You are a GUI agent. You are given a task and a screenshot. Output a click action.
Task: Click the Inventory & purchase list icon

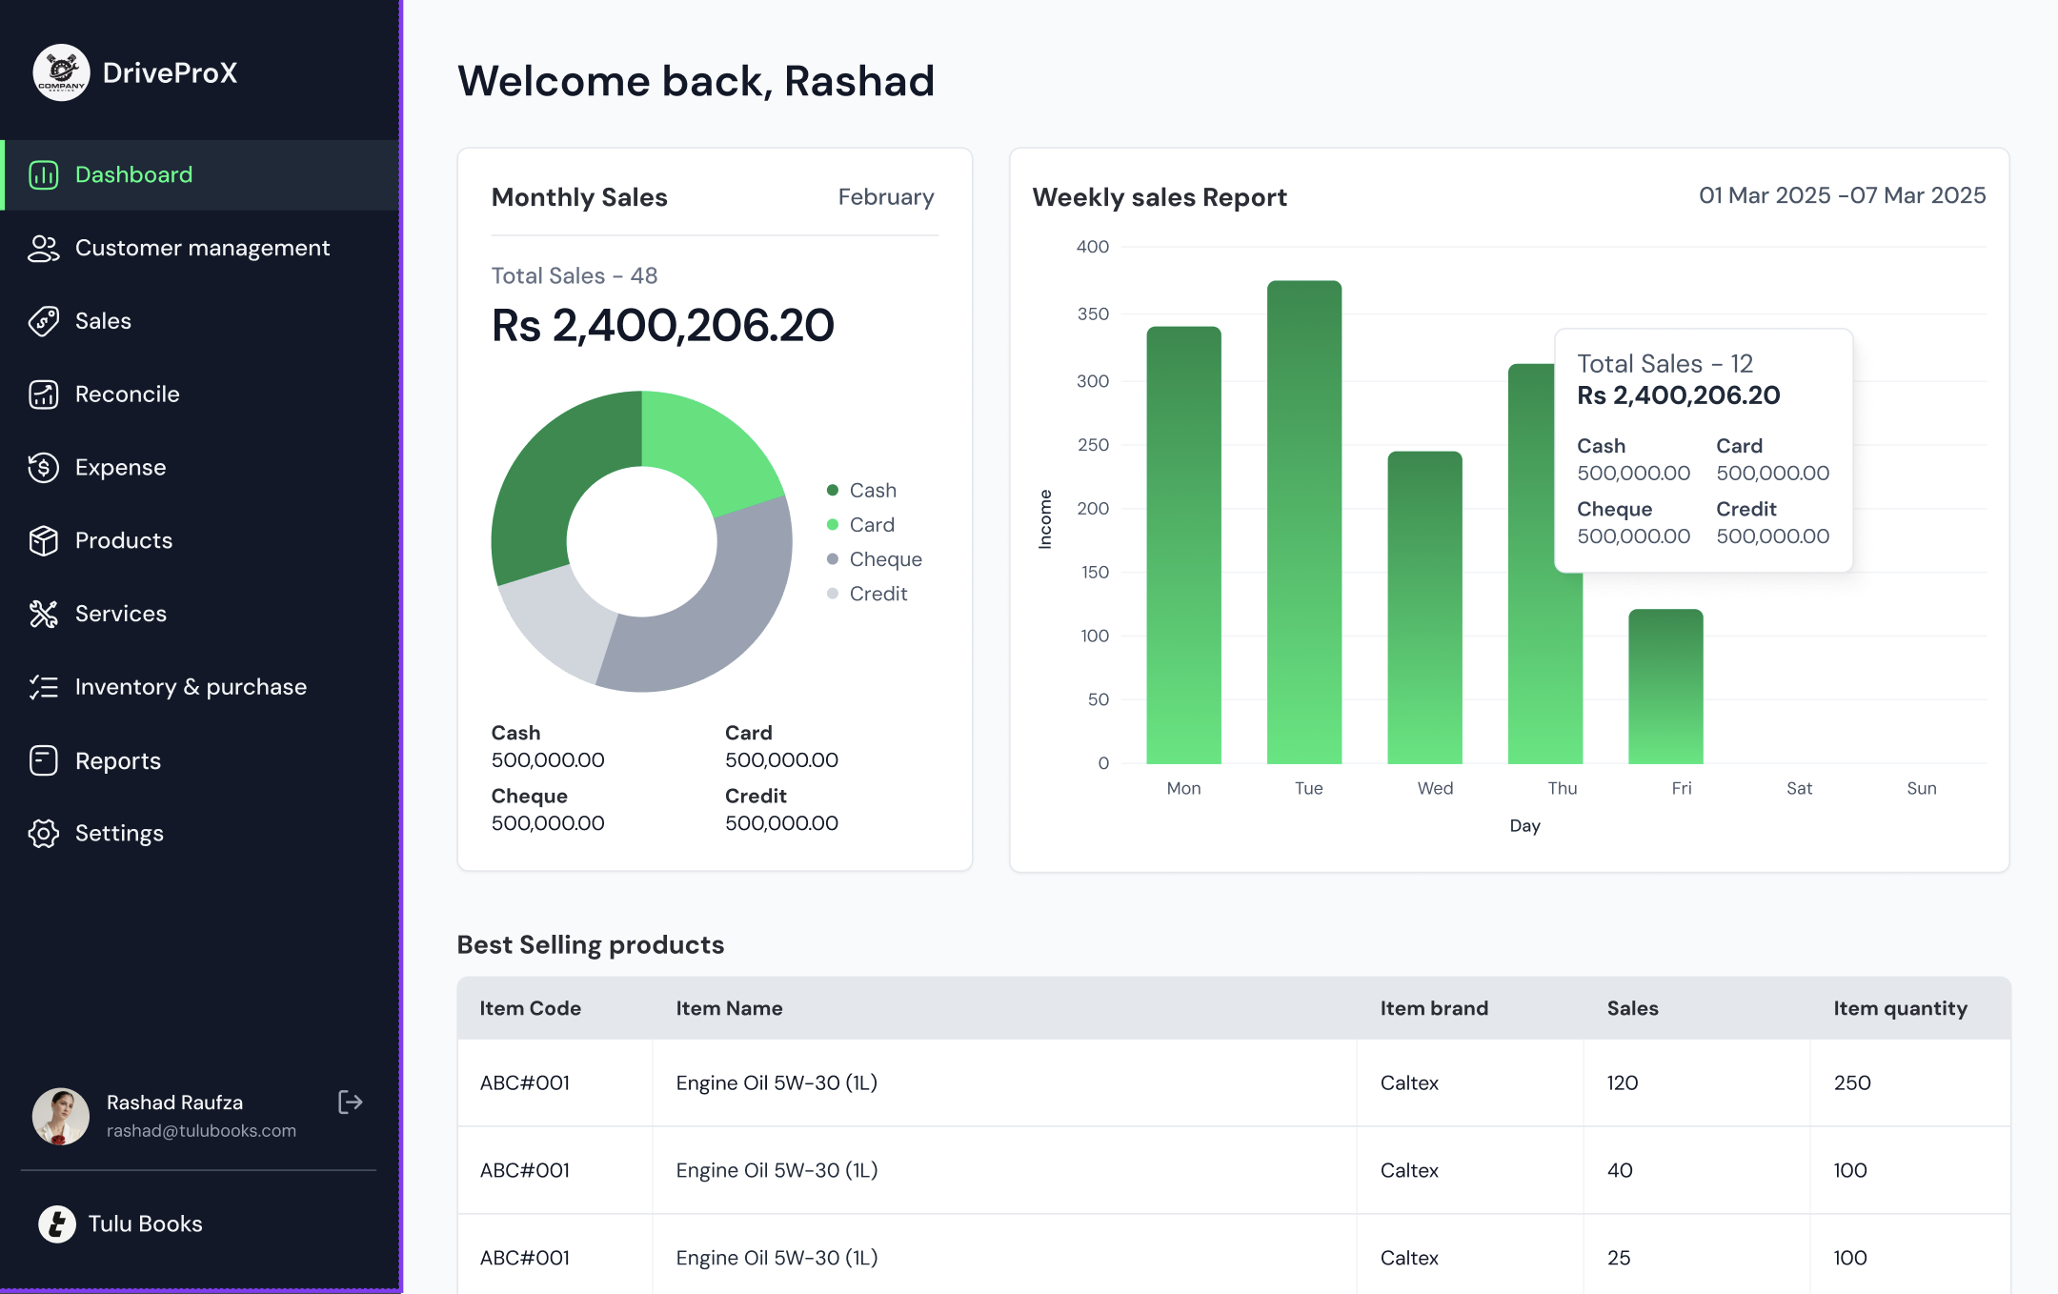pos(43,686)
